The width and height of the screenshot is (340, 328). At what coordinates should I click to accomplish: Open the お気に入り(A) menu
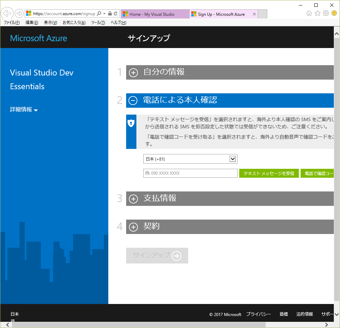point(74,23)
